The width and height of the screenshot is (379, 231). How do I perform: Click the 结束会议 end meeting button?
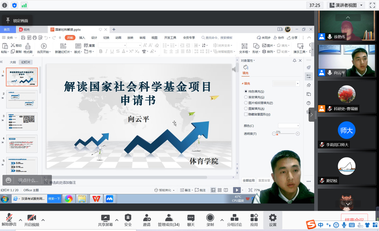(x=354, y=220)
